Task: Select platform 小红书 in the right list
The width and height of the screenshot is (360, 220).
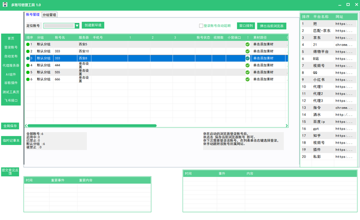Action: click(329, 79)
